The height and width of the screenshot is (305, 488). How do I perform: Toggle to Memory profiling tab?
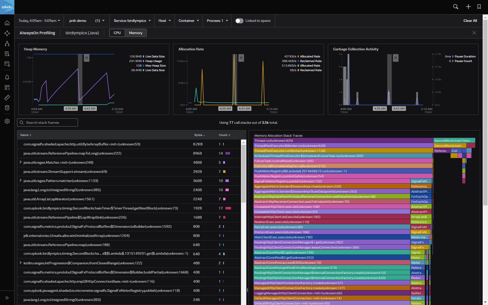tap(135, 33)
